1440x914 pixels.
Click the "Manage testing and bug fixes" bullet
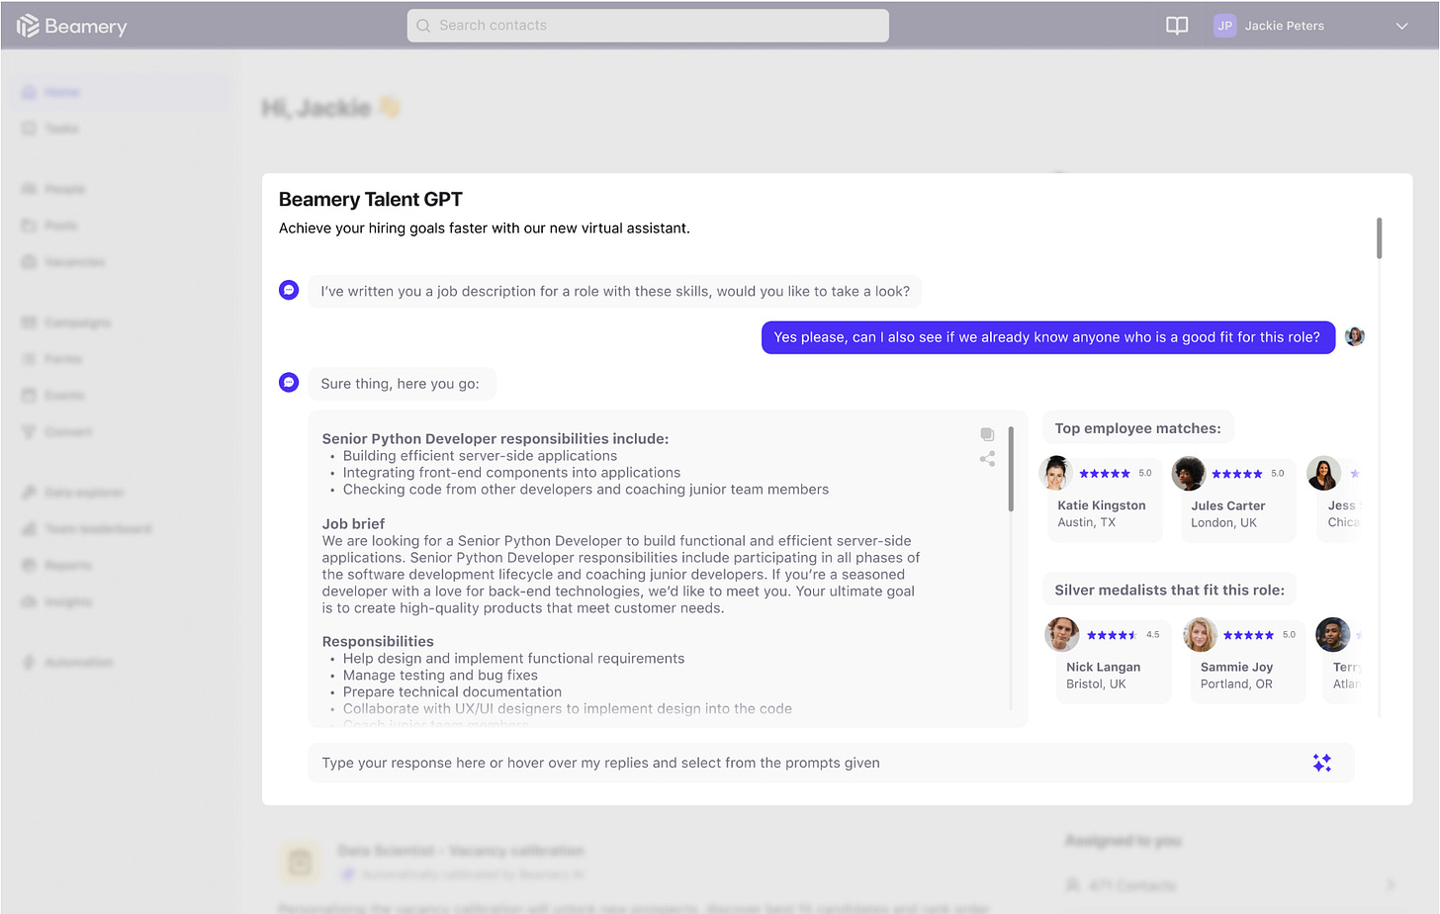[440, 676]
